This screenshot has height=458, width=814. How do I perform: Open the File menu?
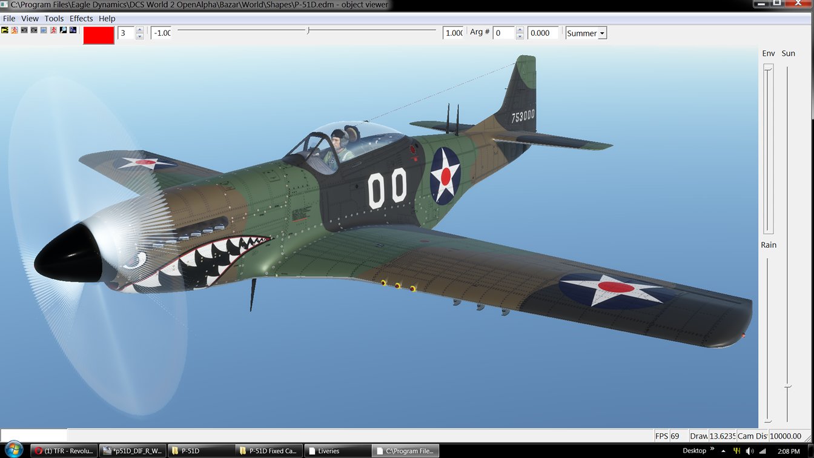click(x=9, y=18)
